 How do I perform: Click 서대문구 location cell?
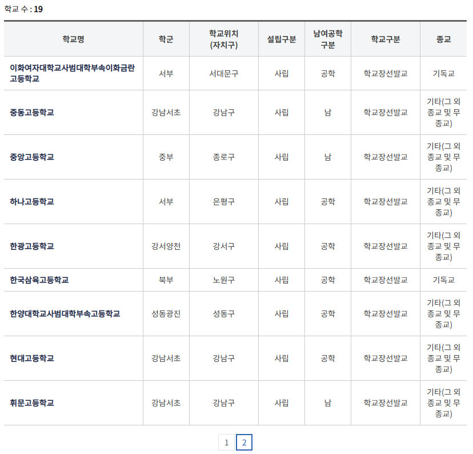point(224,73)
